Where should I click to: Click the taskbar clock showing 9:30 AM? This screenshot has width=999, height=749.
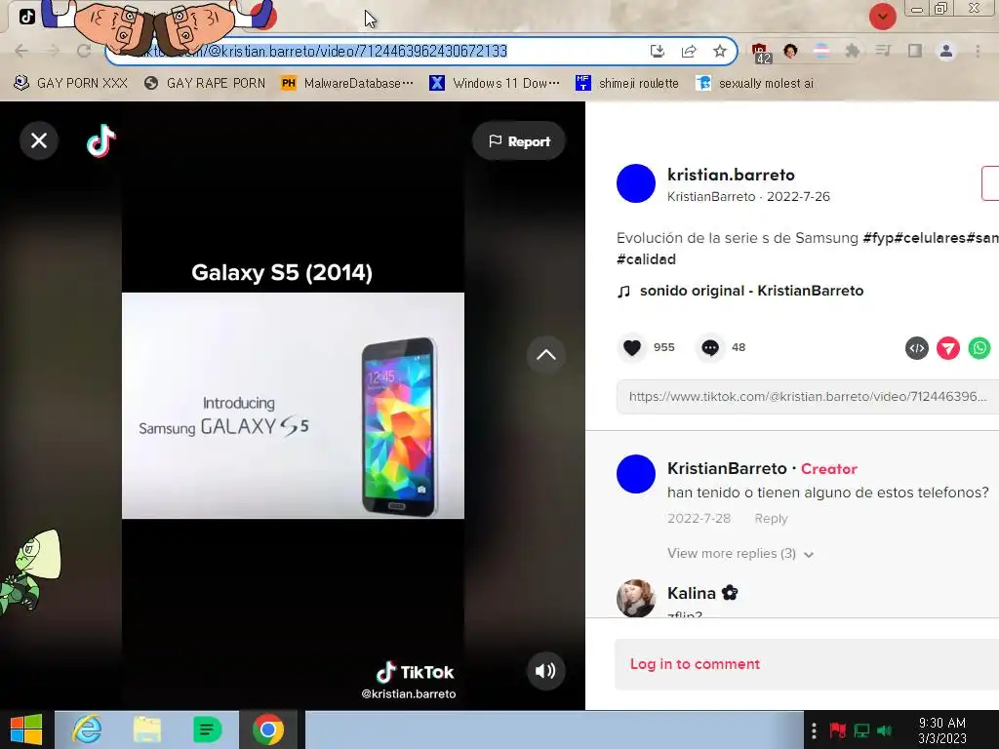pyautogui.click(x=942, y=730)
